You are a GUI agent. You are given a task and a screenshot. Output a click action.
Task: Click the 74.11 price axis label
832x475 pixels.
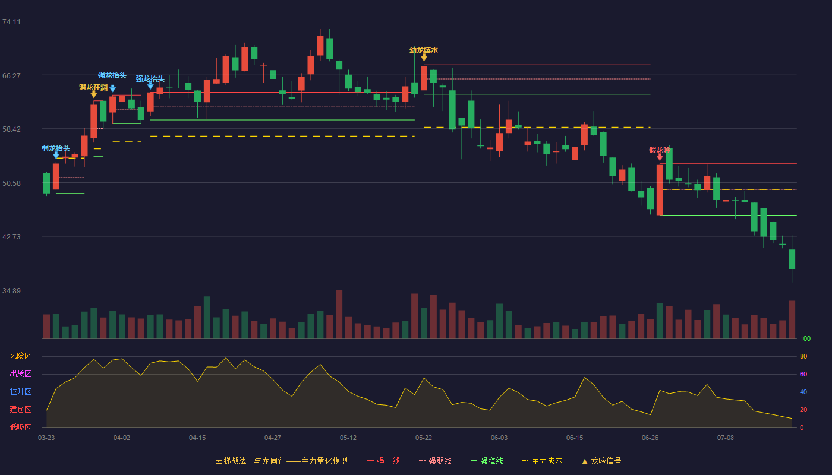click(11, 22)
